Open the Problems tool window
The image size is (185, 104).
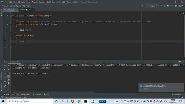[x=25, y=94]
